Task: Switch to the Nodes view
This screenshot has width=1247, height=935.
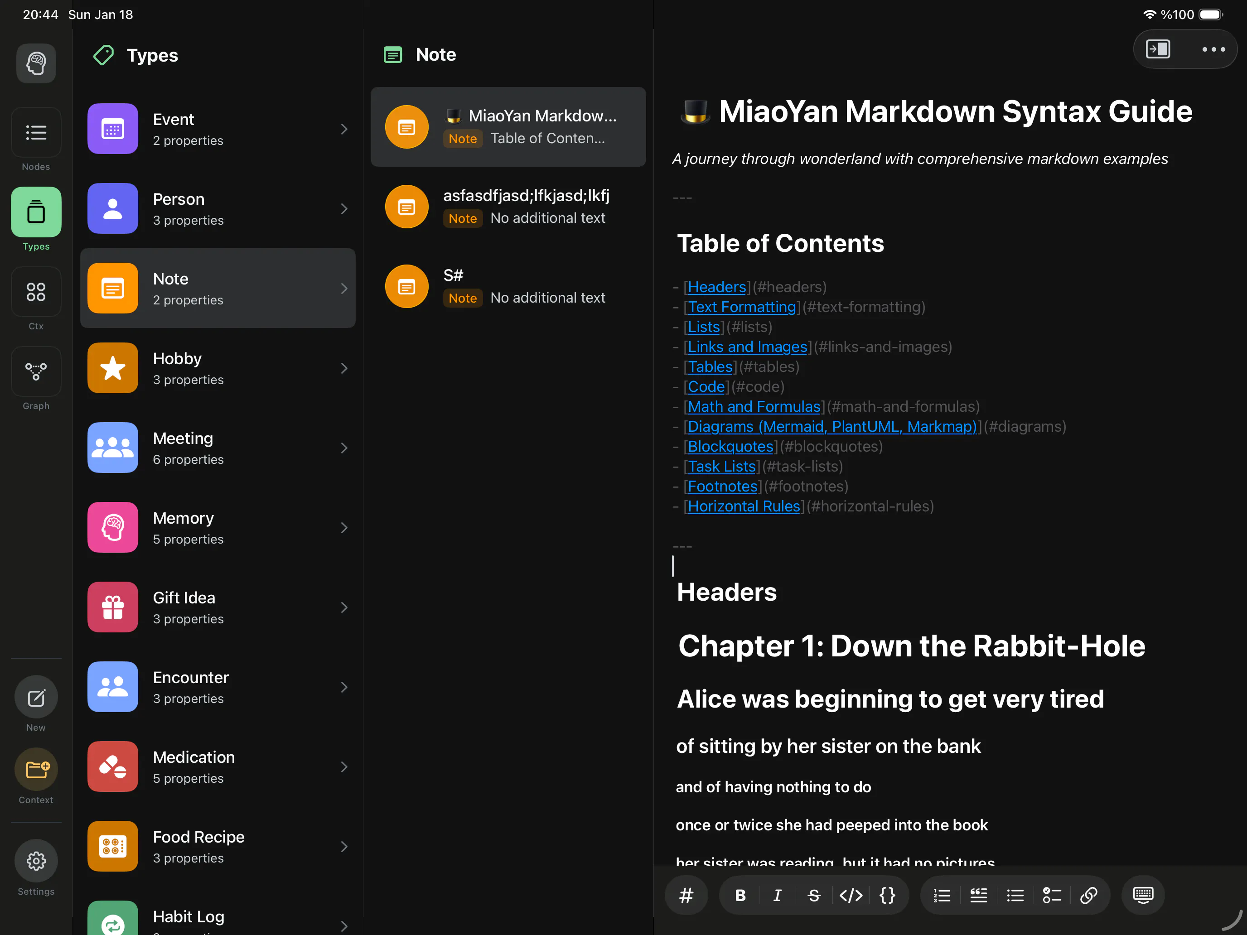Action: click(x=36, y=132)
